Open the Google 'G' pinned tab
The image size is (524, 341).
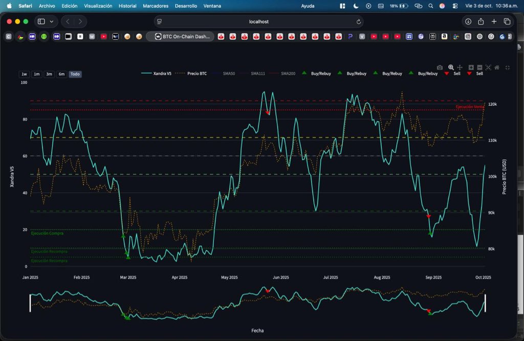click(502, 36)
